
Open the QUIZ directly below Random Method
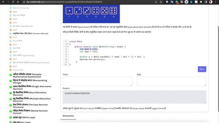point(15,37)
